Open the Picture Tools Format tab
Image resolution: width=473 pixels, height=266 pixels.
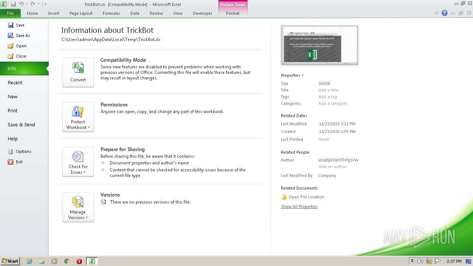[233, 13]
